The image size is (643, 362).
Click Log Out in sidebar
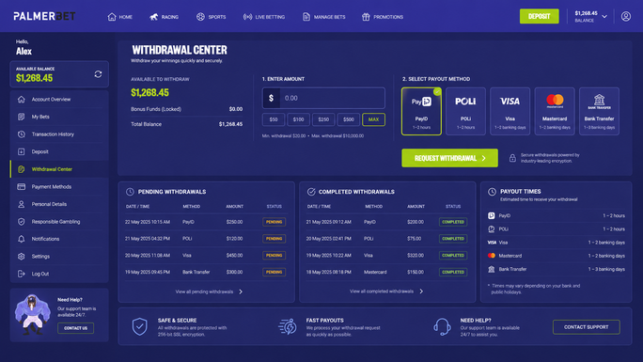59,274
